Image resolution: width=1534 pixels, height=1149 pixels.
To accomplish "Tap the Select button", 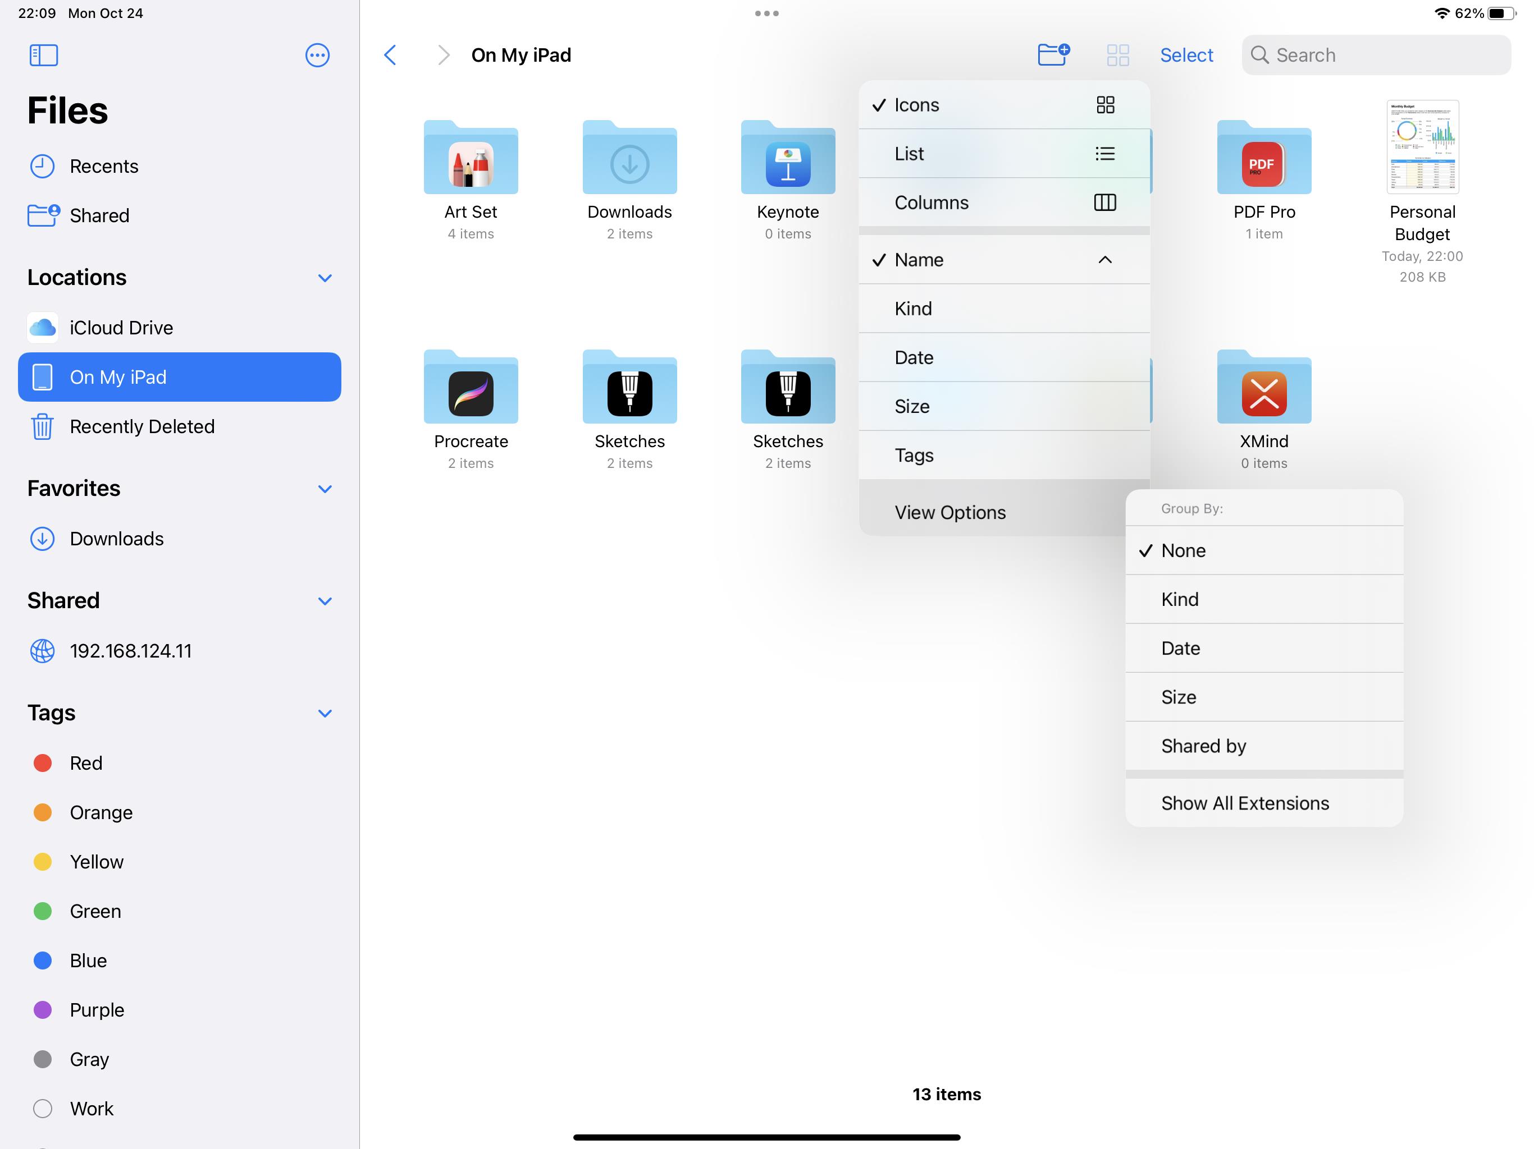I will (1186, 55).
